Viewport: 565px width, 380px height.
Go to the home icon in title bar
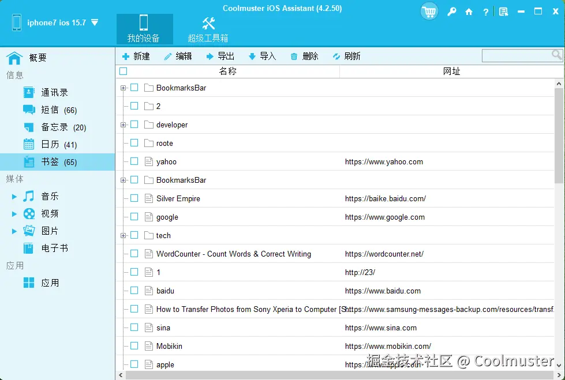469,12
